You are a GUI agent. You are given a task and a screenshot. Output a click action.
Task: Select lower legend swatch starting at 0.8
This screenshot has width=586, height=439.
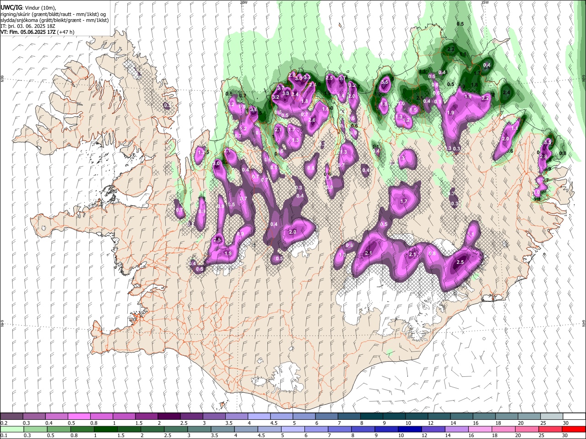click(82, 429)
